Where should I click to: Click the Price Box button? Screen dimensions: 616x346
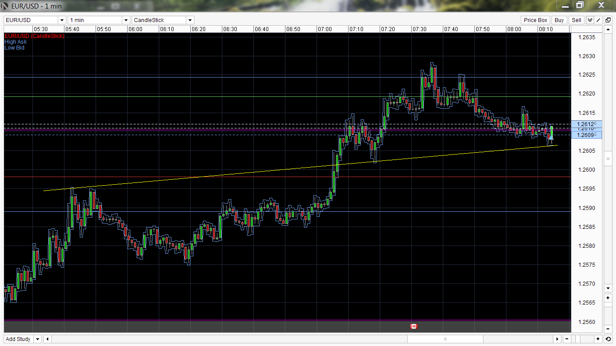click(535, 20)
